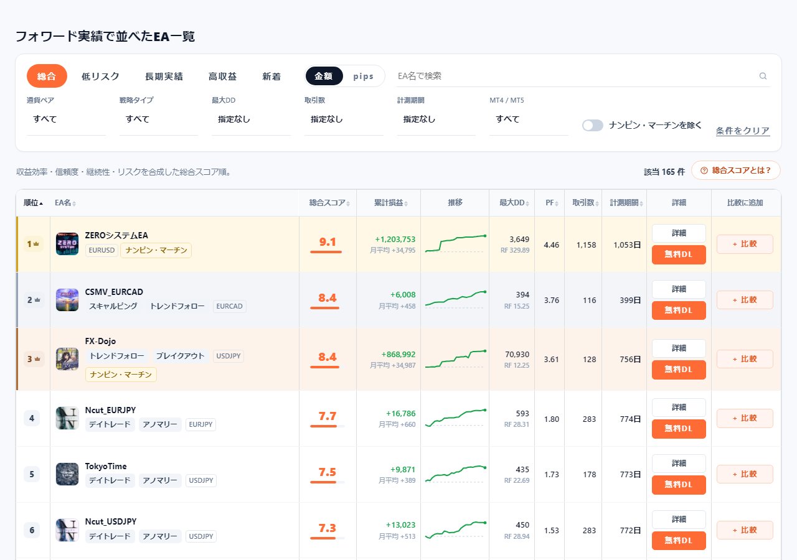Click Ncut_USDJPY logo icon
This screenshot has height=560, width=797.
[x=67, y=530]
